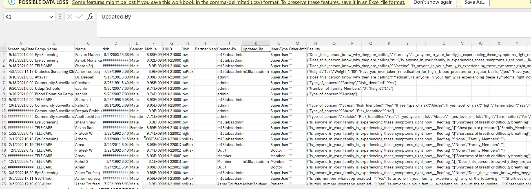
Task: Click the Insert Function fx icon
Action: 90,17
